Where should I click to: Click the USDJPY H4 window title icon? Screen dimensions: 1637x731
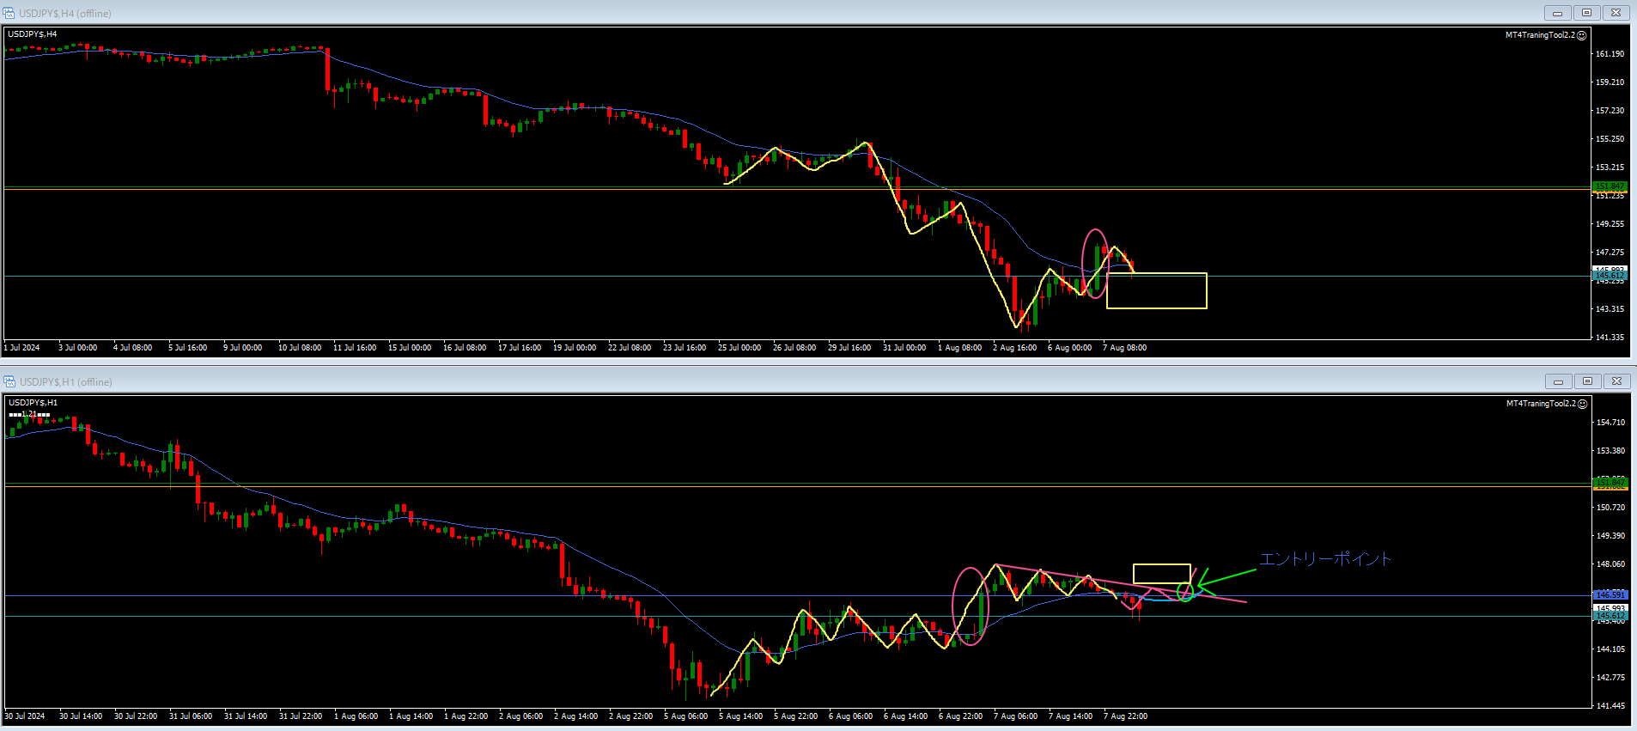[x=9, y=13]
